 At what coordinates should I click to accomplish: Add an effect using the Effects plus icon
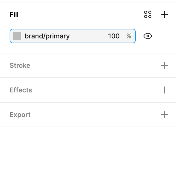coord(165,90)
